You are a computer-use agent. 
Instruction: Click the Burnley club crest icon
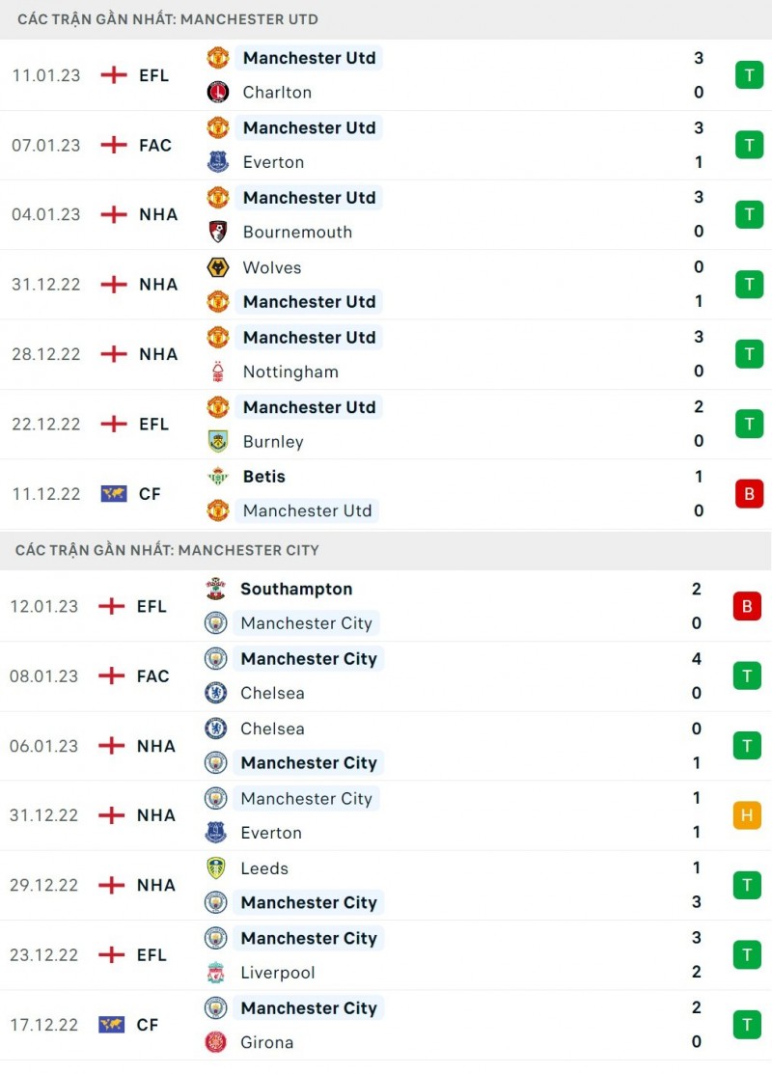[x=218, y=441]
